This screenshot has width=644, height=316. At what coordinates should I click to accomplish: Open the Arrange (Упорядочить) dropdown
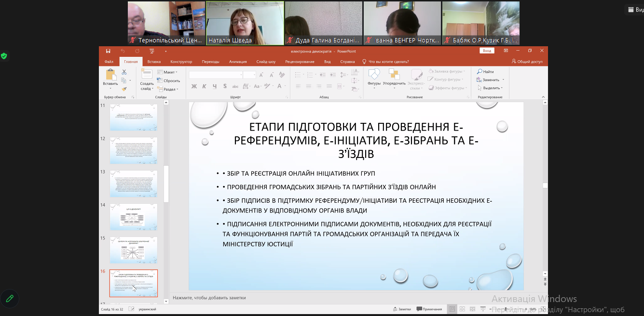click(394, 76)
